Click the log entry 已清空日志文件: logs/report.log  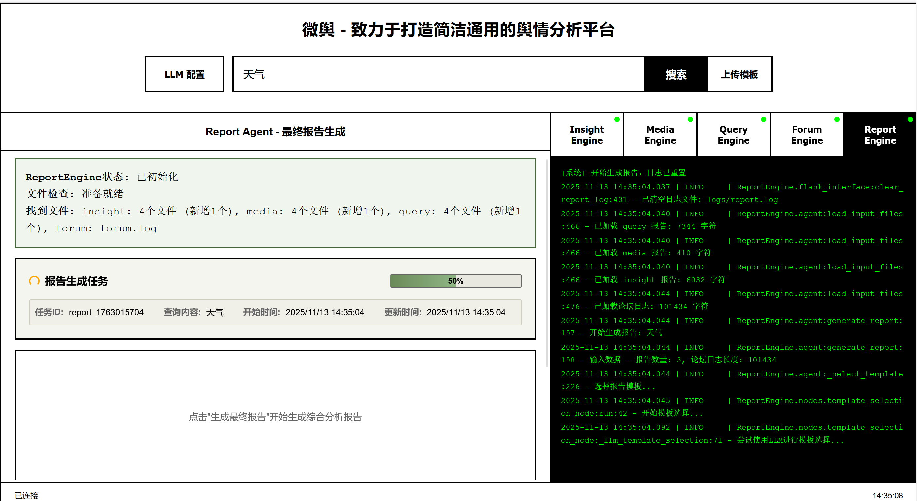pyautogui.click(x=732, y=193)
